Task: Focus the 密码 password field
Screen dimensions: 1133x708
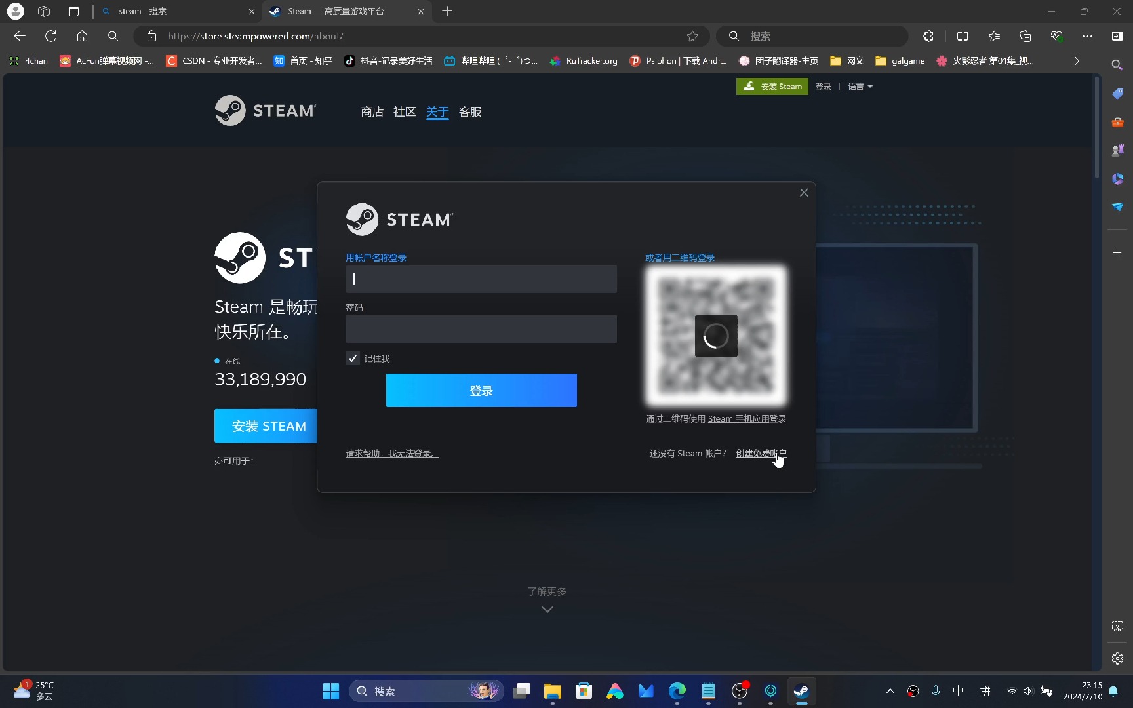Action: pos(481,329)
